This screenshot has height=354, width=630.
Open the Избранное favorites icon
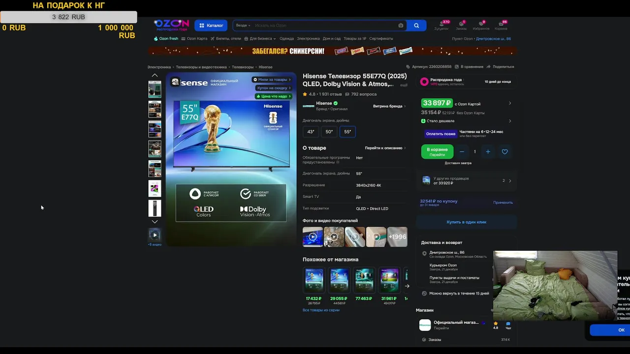pyautogui.click(x=481, y=25)
